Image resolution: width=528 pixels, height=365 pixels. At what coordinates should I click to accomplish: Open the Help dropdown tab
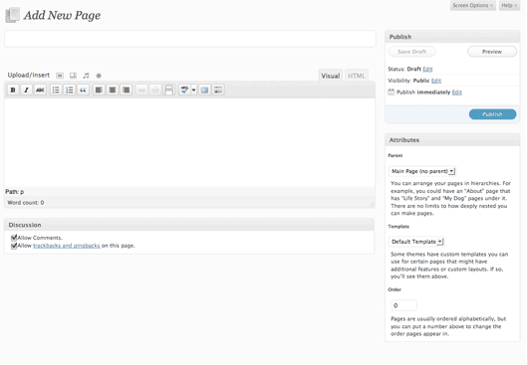509,5
